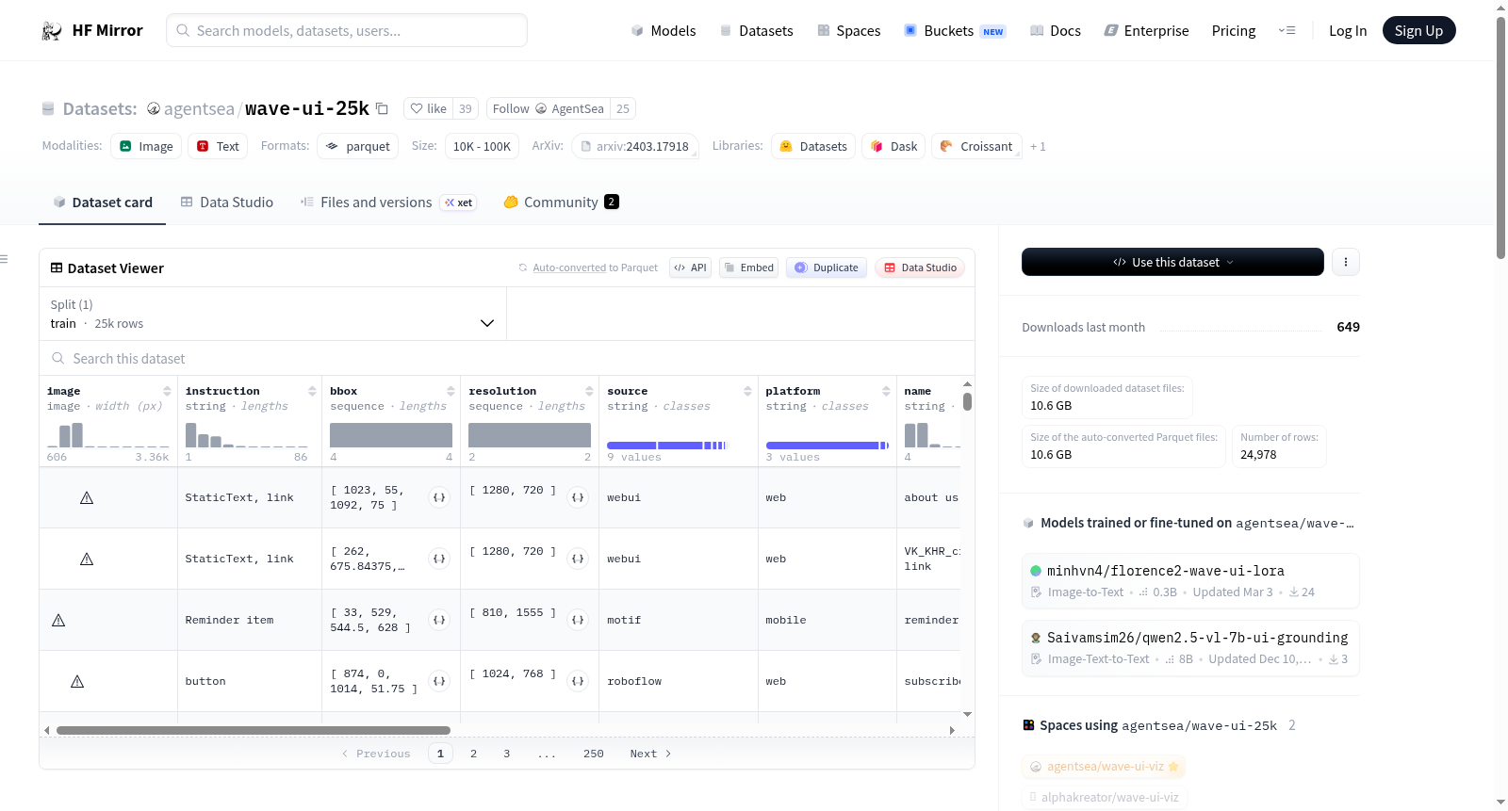
Task: Open the Auto-converted to Parquet link
Action: (569, 268)
